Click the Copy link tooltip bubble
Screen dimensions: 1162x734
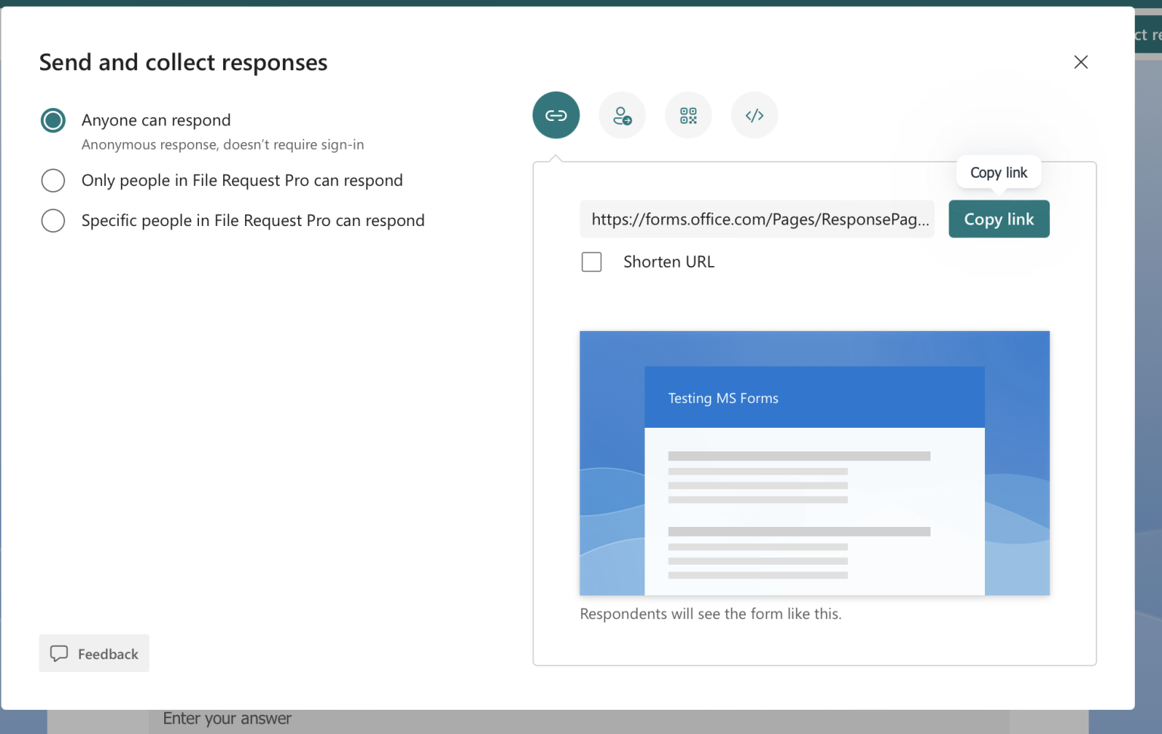[x=999, y=172]
